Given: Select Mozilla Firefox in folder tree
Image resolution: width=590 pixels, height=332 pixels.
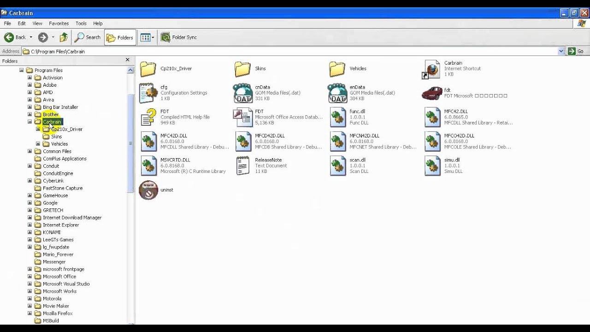Looking at the screenshot, I should pyautogui.click(x=58, y=314).
